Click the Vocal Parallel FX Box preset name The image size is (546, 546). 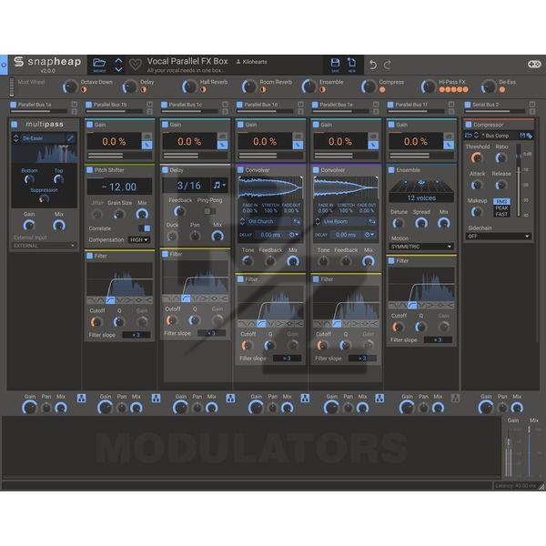(x=187, y=61)
